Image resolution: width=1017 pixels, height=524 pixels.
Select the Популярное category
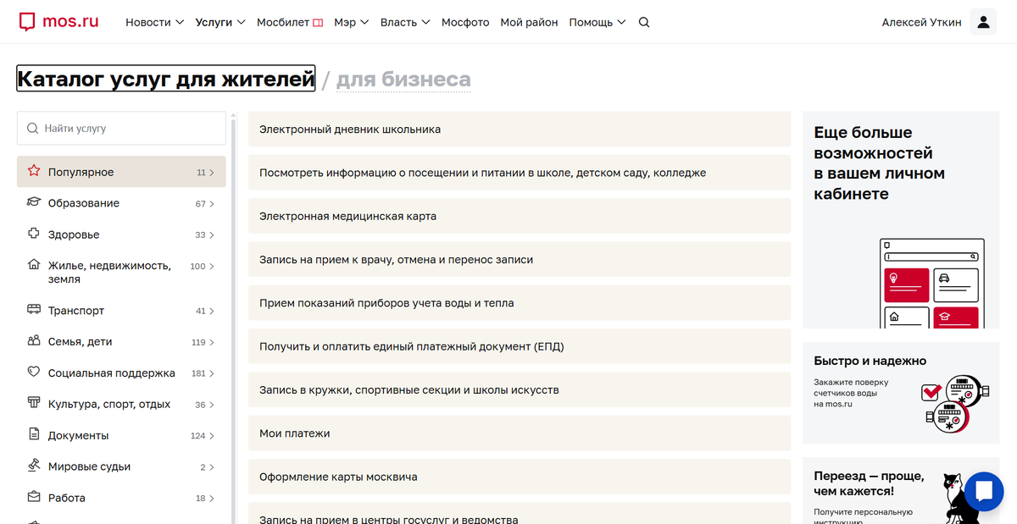pos(121,172)
